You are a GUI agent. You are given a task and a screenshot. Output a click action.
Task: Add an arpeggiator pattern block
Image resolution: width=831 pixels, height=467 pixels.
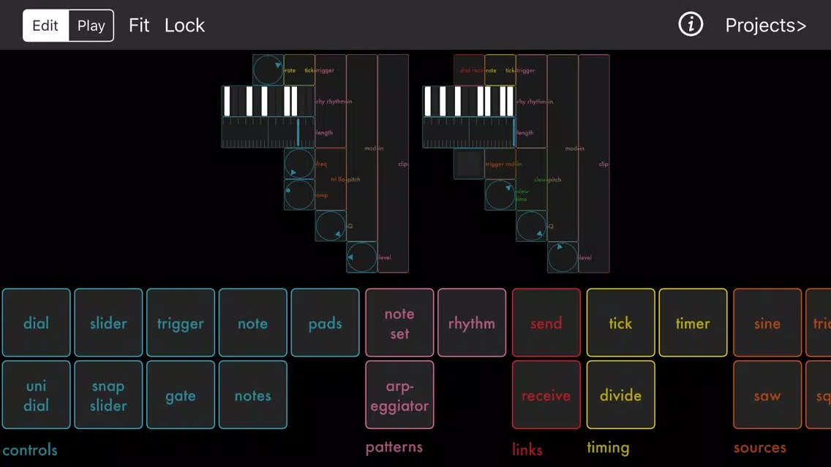pos(399,395)
